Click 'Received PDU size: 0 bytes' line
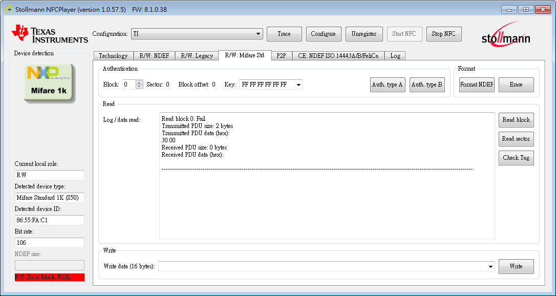 (195, 147)
